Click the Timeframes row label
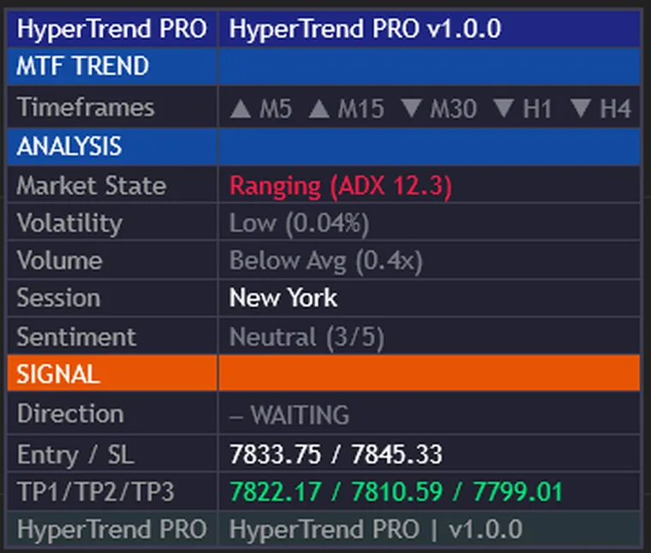The width and height of the screenshot is (651, 553). (x=86, y=107)
